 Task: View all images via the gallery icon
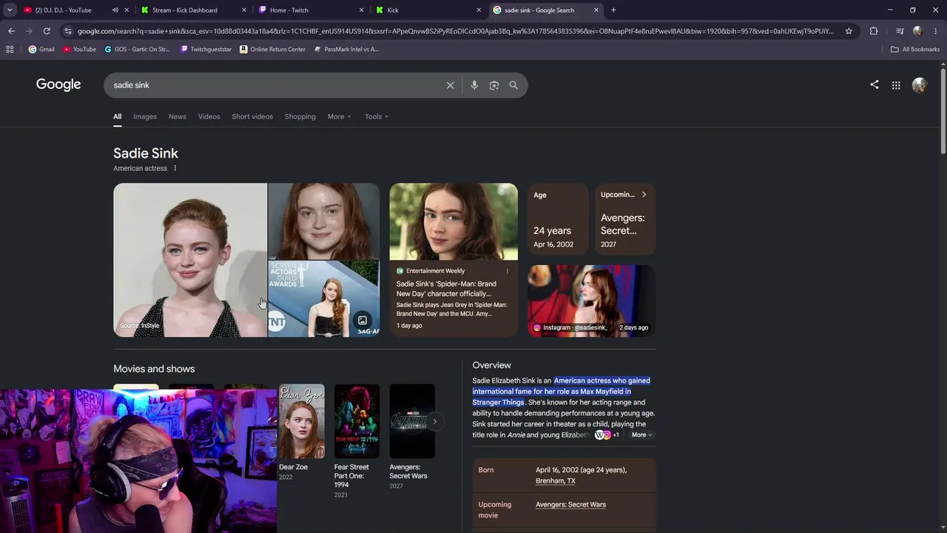pos(363,321)
